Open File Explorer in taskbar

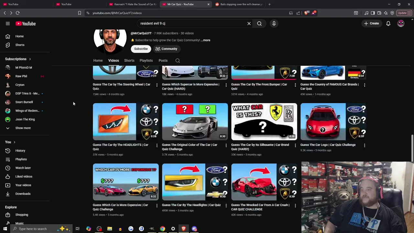pos(110,229)
